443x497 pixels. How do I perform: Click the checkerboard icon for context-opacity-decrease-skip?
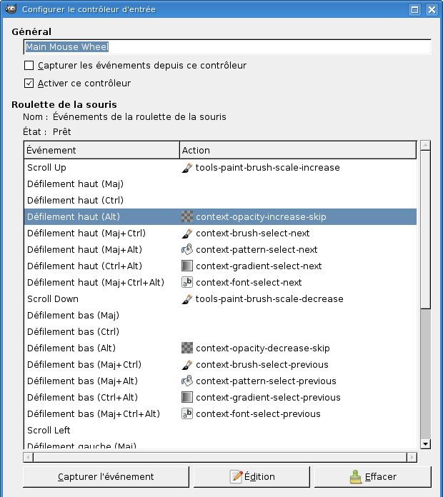(187, 348)
